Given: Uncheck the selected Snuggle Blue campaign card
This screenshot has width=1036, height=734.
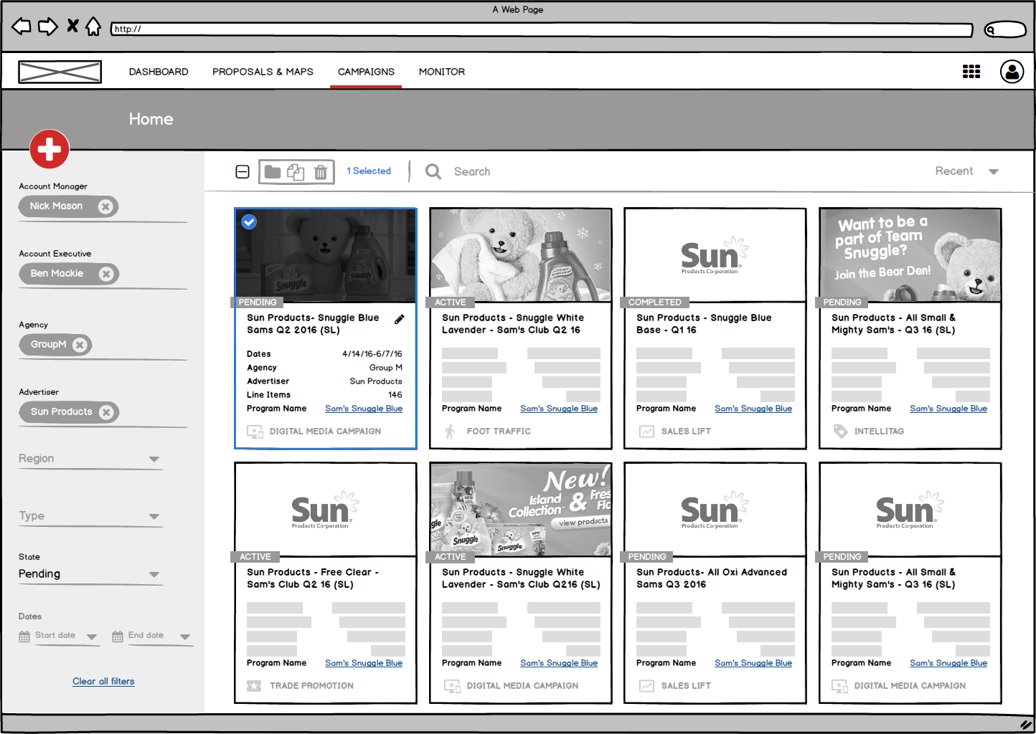Looking at the screenshot, I should [x=249, y=222].
